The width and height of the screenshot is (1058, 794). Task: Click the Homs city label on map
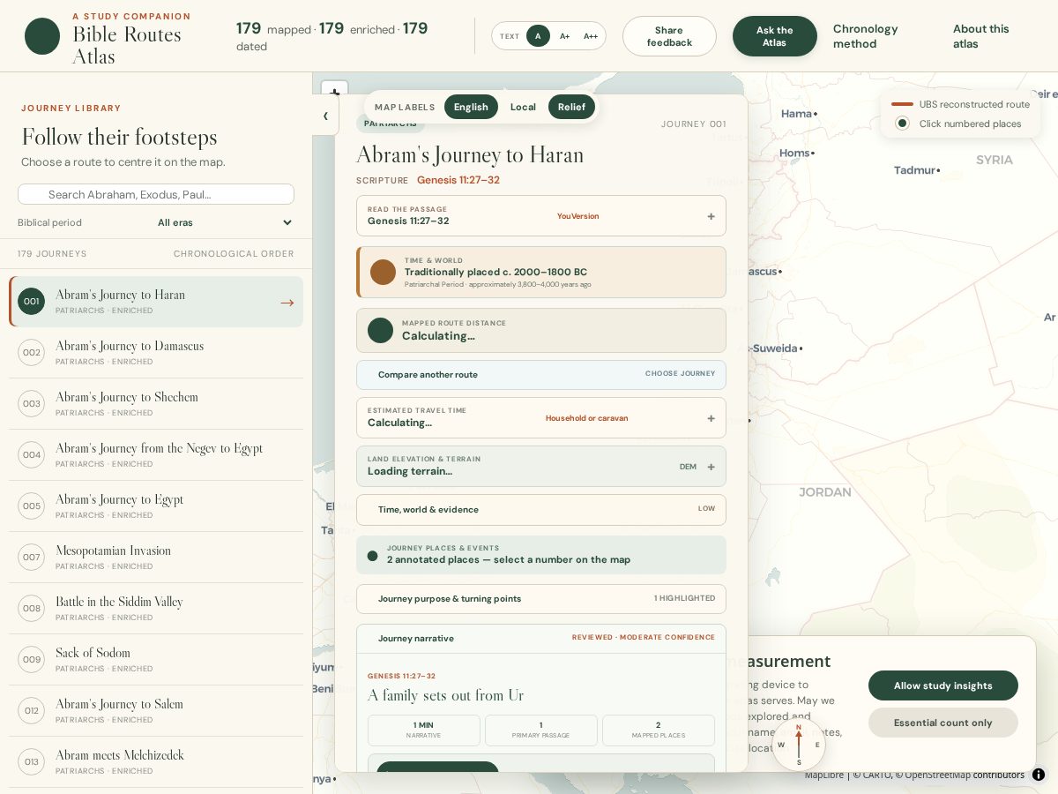[x=794, y=154]
